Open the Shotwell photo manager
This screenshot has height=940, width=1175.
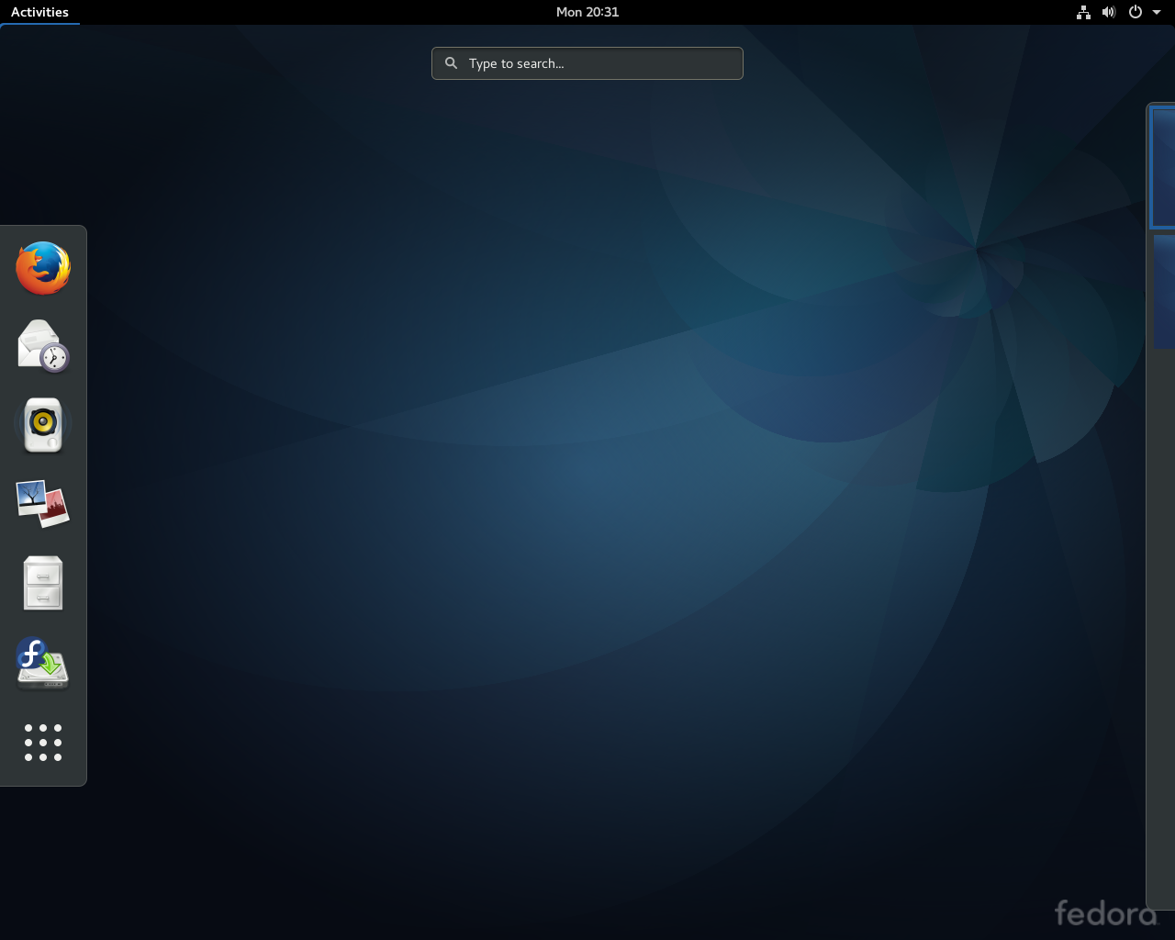pos(42,504)
